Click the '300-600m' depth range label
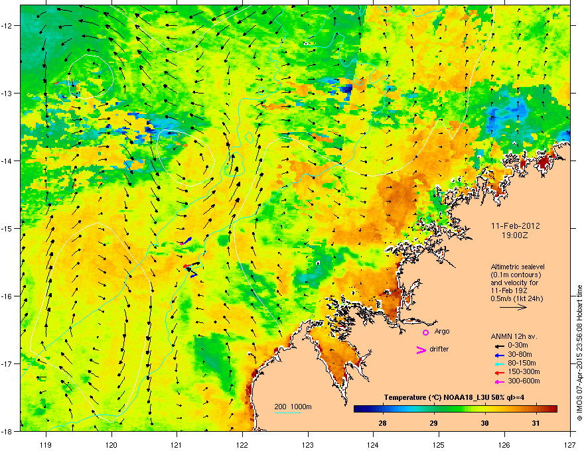 pyautogui.click(x=524, y=381)
